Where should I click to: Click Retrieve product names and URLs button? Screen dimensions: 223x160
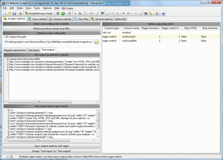(52, 28)
